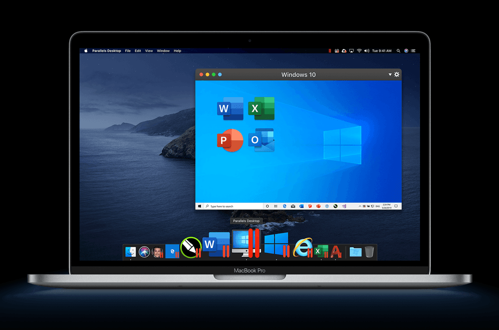Open the Excel icon in the Dock
The height and width of the screenshot is (330, 499).
point(321,251)
